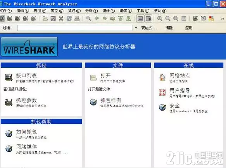Click the magnifier find packet icon
The image size is (226, 168).
88,19
